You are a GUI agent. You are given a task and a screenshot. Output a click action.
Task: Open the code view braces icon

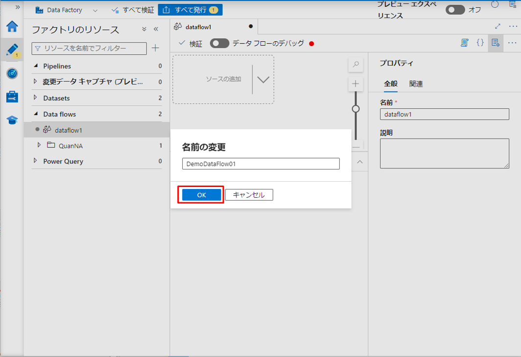pos(480,43)
